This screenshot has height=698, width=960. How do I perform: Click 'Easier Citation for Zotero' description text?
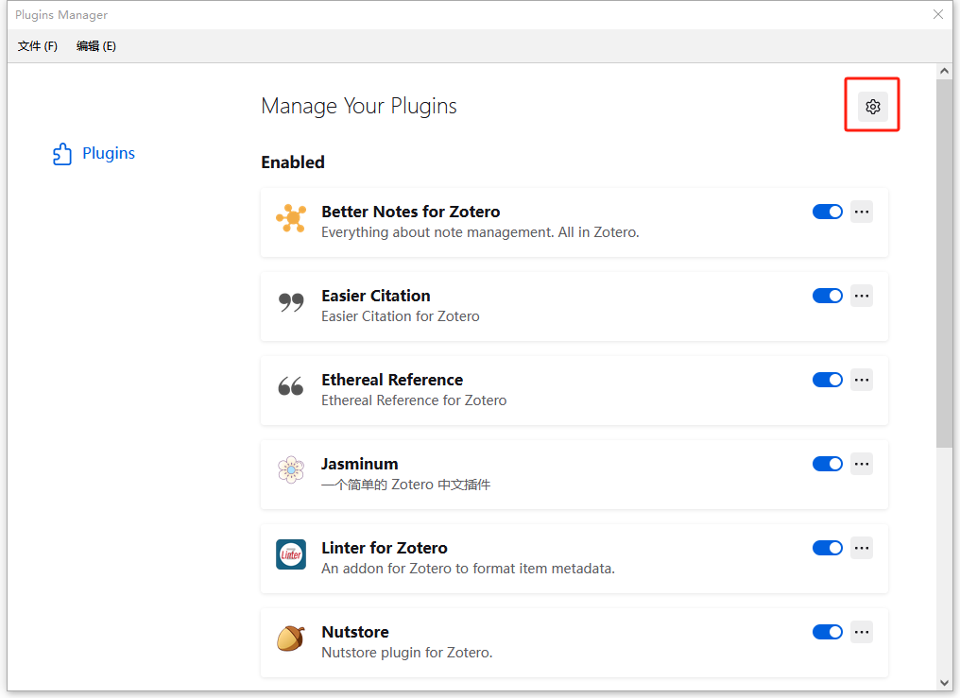tap(401, 316)
